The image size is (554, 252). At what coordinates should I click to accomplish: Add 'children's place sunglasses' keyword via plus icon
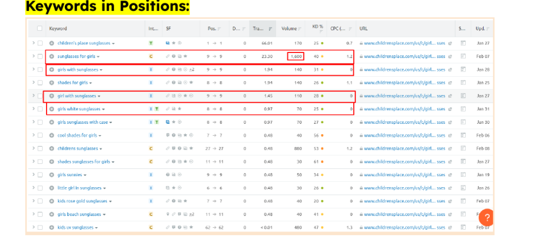[x=51, y=43]
